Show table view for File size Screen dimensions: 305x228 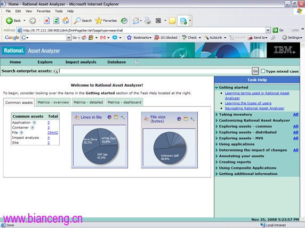point(186,119)
